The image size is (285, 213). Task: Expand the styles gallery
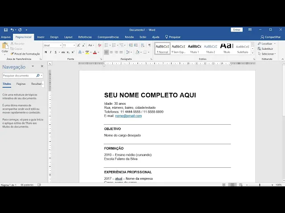(x=252, y=53)
